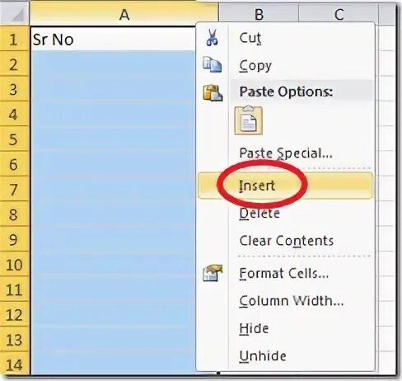Screen dimensions: 402x381
Task: Open Paste Special dialog
Action: pyautogui.click(x=285, y=153)
